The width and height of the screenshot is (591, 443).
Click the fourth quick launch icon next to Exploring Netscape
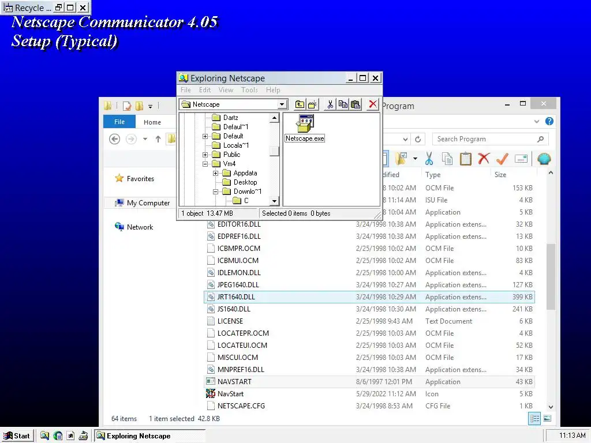click(83, 436)
